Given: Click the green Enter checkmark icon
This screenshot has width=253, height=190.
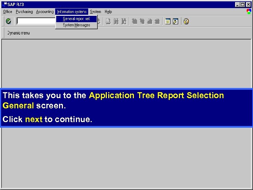Looking at the screenshot, I should pyautogui.click(x=8, y=21).
